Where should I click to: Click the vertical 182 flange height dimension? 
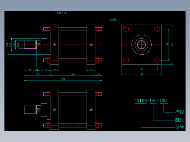click(x=172, y=44)
